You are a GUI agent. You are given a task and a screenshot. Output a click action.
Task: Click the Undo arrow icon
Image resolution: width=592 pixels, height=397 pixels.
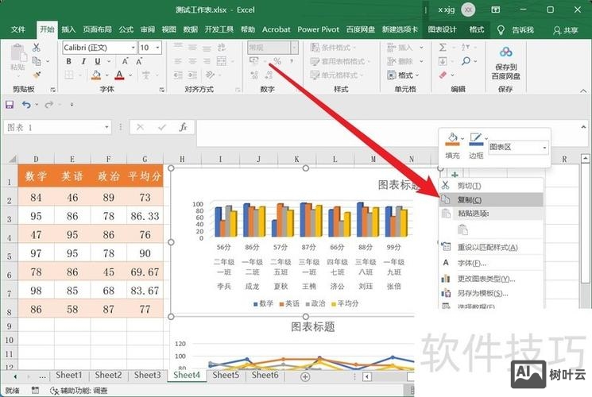pos(26,105)
